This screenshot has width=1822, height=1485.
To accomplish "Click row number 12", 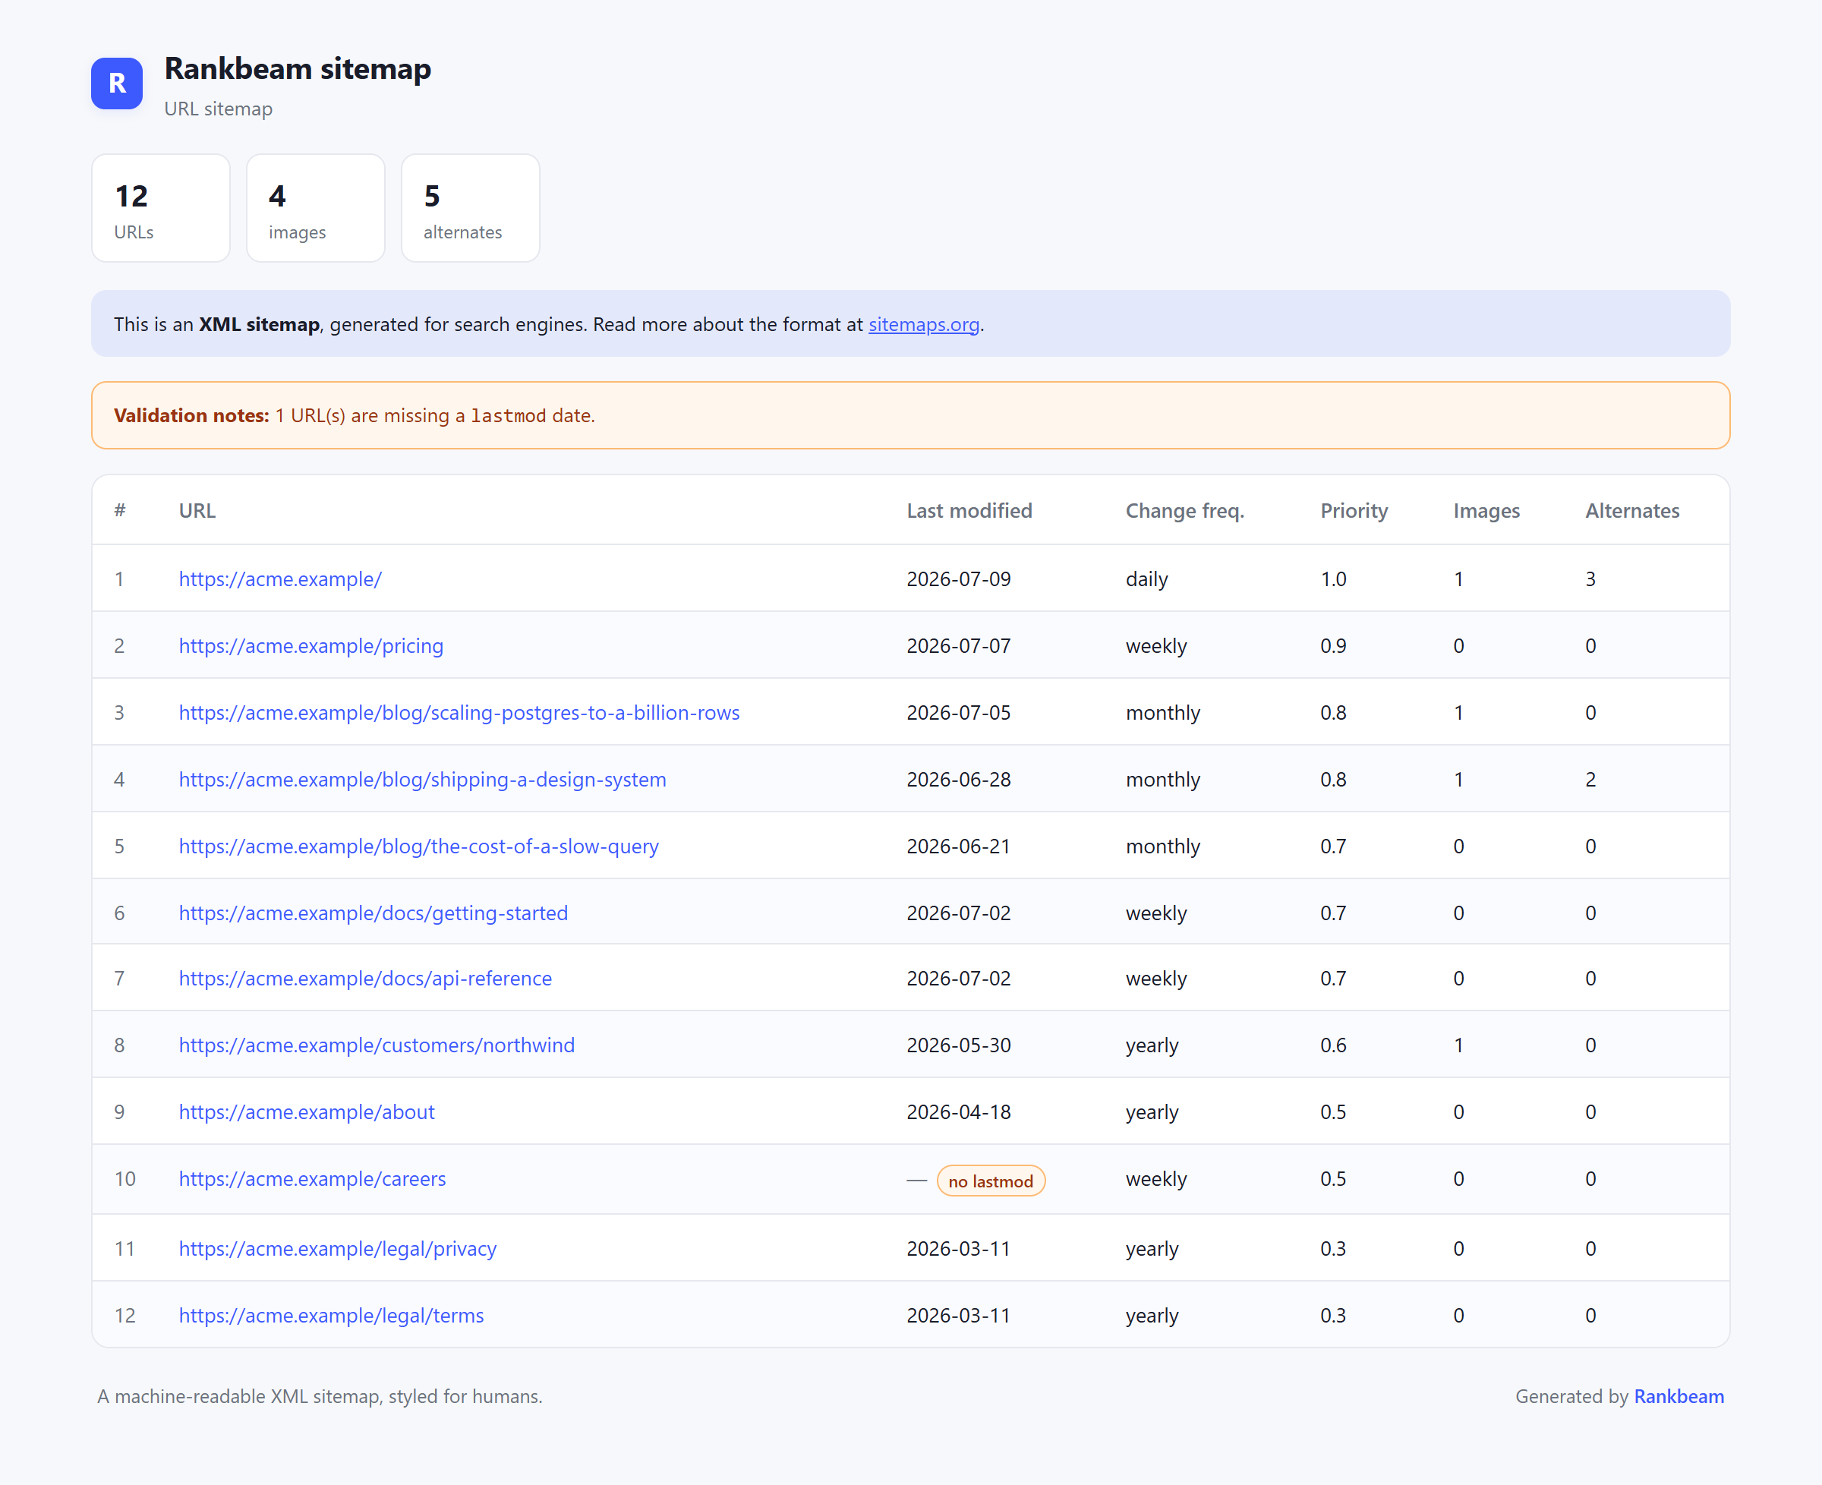I will point(125,1315).
